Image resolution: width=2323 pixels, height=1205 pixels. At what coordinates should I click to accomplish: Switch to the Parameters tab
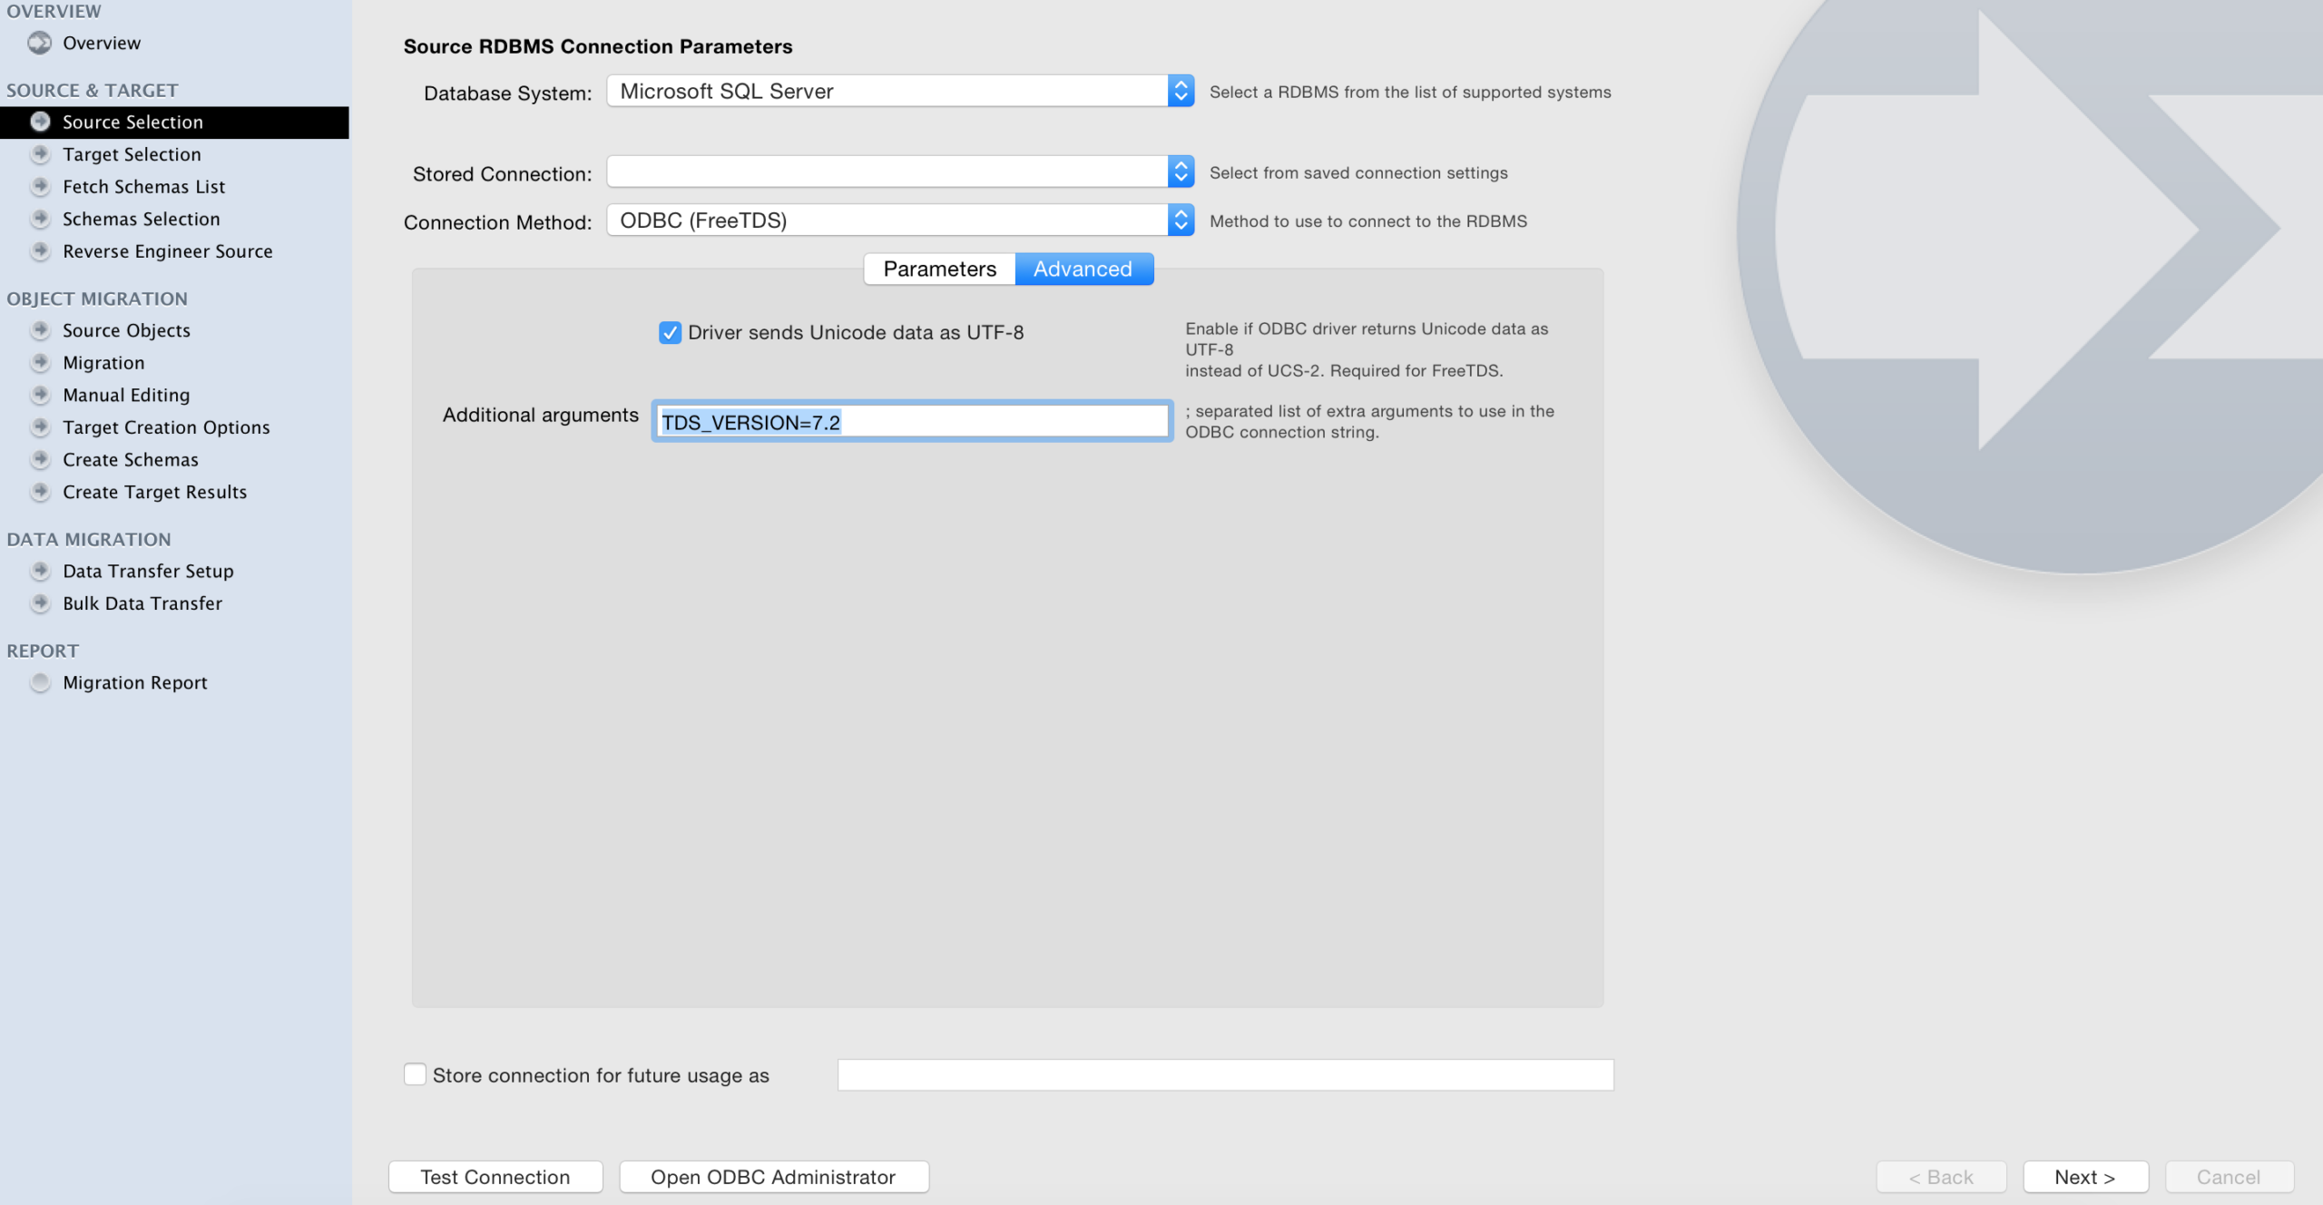pos(939,269)
